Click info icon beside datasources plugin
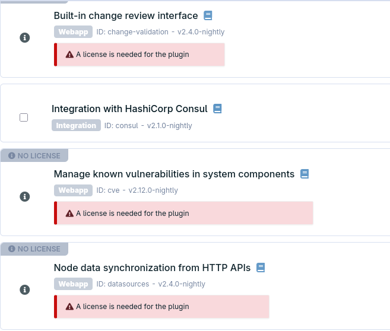Screen dimensions: 390x331 pyautogui.click(x=24, y=289)
